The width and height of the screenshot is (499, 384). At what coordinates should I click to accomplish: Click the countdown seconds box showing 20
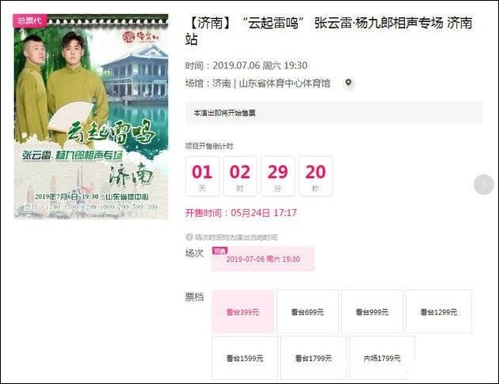[x=316, y=177]
